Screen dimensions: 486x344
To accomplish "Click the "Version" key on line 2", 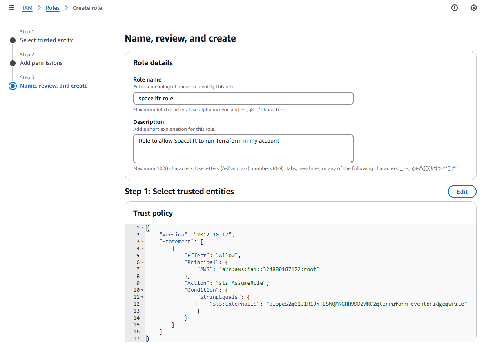I will [x=174, y=234].
